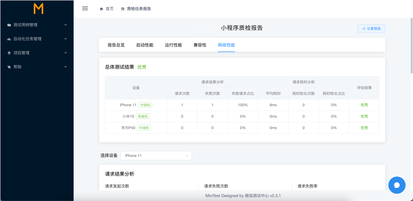Collapse sidebar with hamburger menu icon
This screenshot has width=413, height=201.
[x=85, y=8]
